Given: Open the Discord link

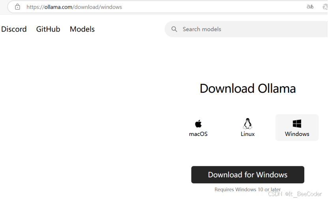Looking at the screenshot, I should [14, 29].
